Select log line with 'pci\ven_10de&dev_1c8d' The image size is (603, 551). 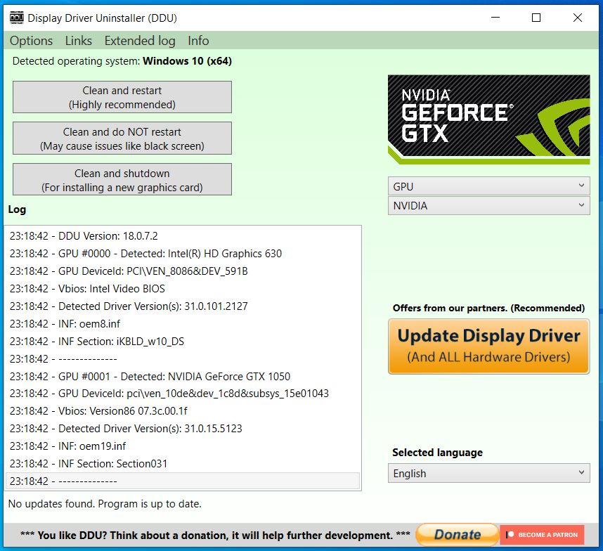pos(183,394)
